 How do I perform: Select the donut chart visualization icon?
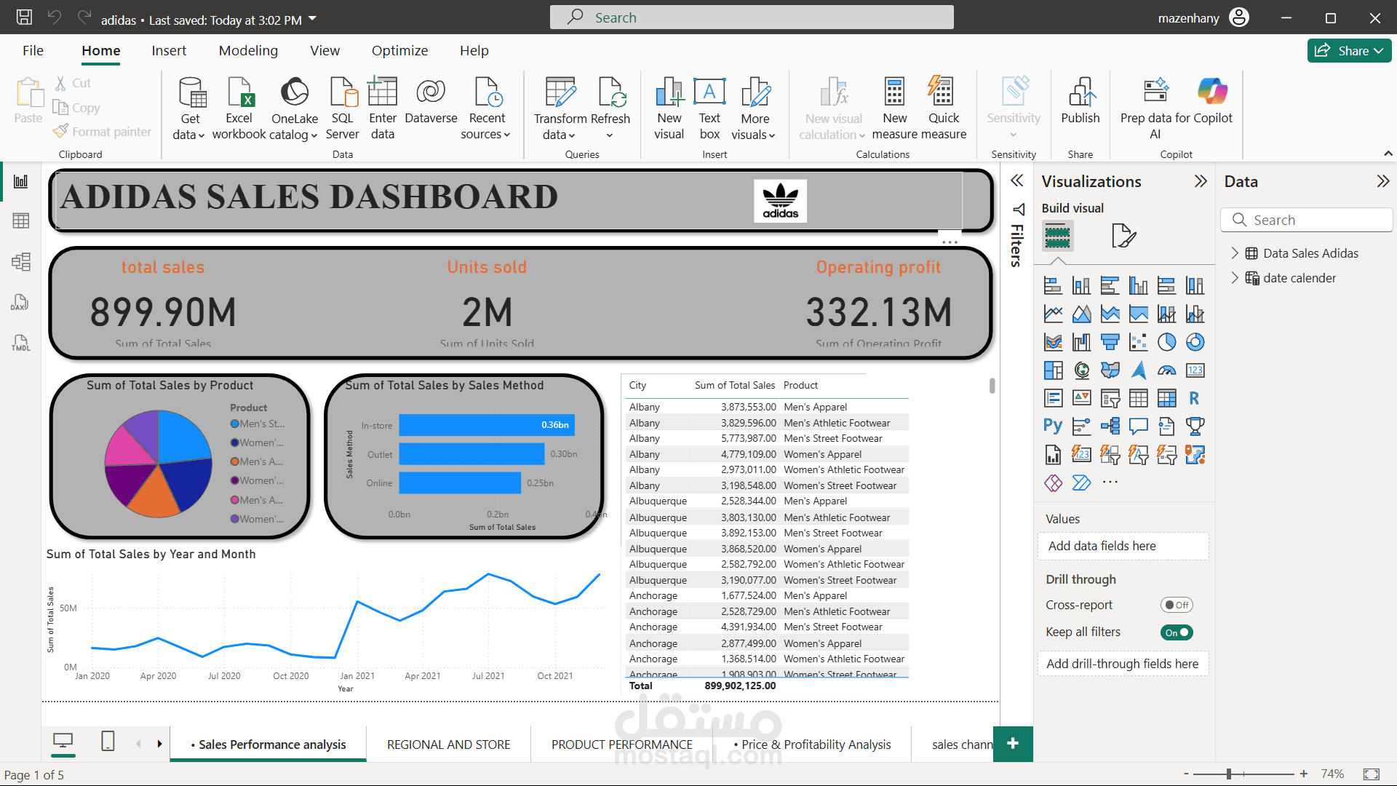pos(1195,342)
